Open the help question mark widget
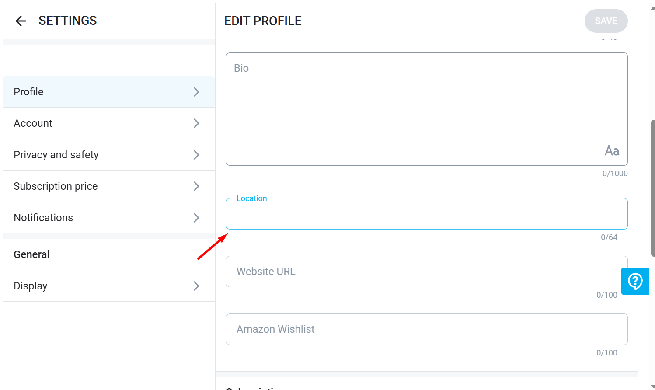The height and width of the screenshot is (390, 655). 635,281
